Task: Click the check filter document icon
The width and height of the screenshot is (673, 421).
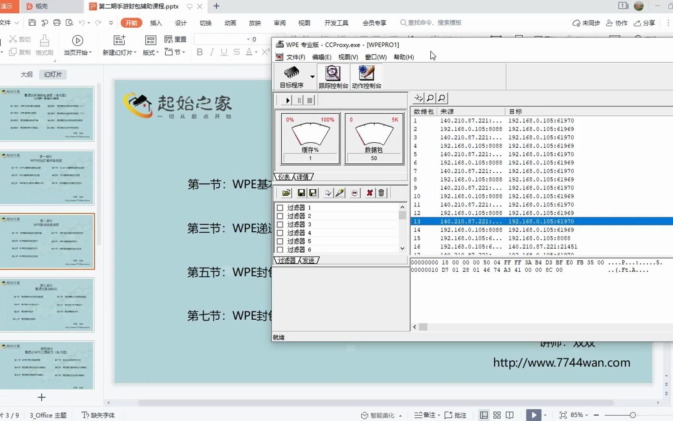Action: tap(328, 193)
